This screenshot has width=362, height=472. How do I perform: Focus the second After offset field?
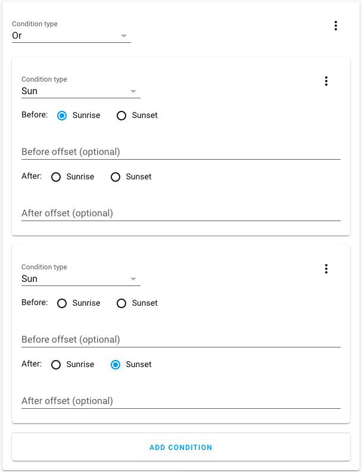click(x=180, y=401)
